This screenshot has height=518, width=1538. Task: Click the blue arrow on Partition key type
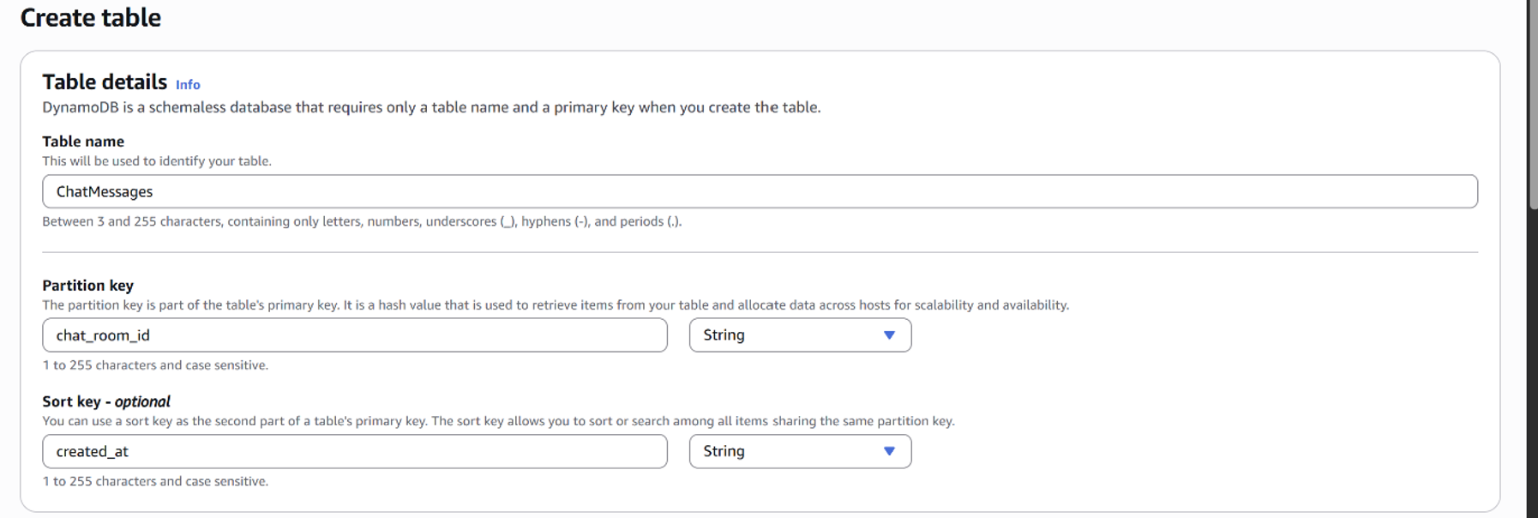pyautogui.click(x=889, y=335)
